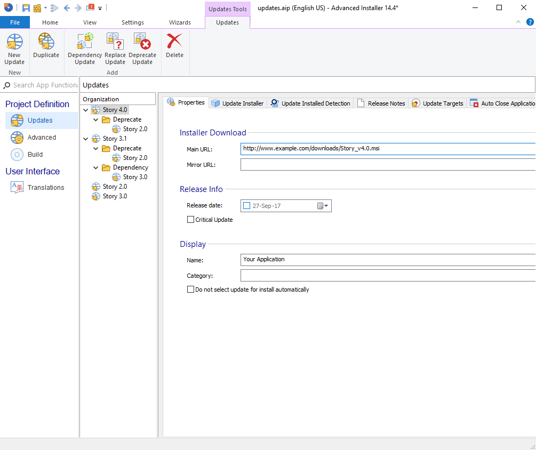This screenshot has height=450, width=536.
Task: Click the Main URL field
Action: click(388, 149)
